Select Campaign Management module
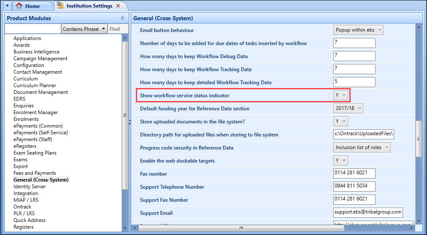Viewport: 427px width, 235px height. pos(41,59)
